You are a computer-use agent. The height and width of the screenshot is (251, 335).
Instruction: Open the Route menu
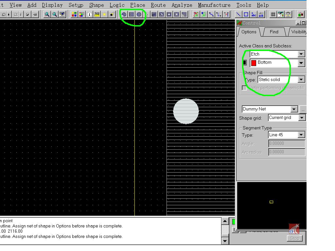pyautogui.click(x=158, y=5)
